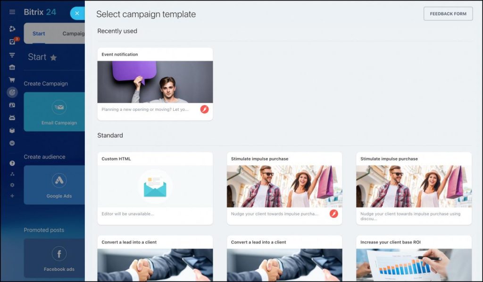Switch to the Start tab

(39, 33)
